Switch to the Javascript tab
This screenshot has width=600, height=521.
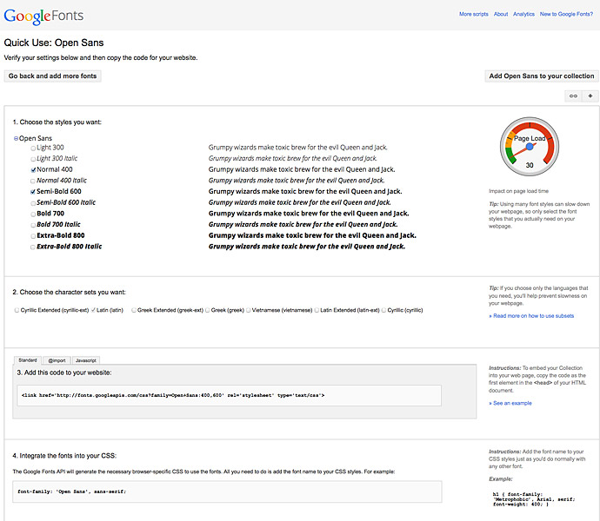point(86,360)
